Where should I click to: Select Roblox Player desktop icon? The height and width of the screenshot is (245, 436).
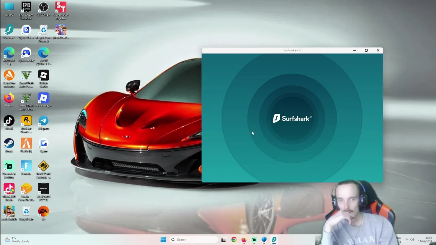pyautogui.click(x=43, y=100)
